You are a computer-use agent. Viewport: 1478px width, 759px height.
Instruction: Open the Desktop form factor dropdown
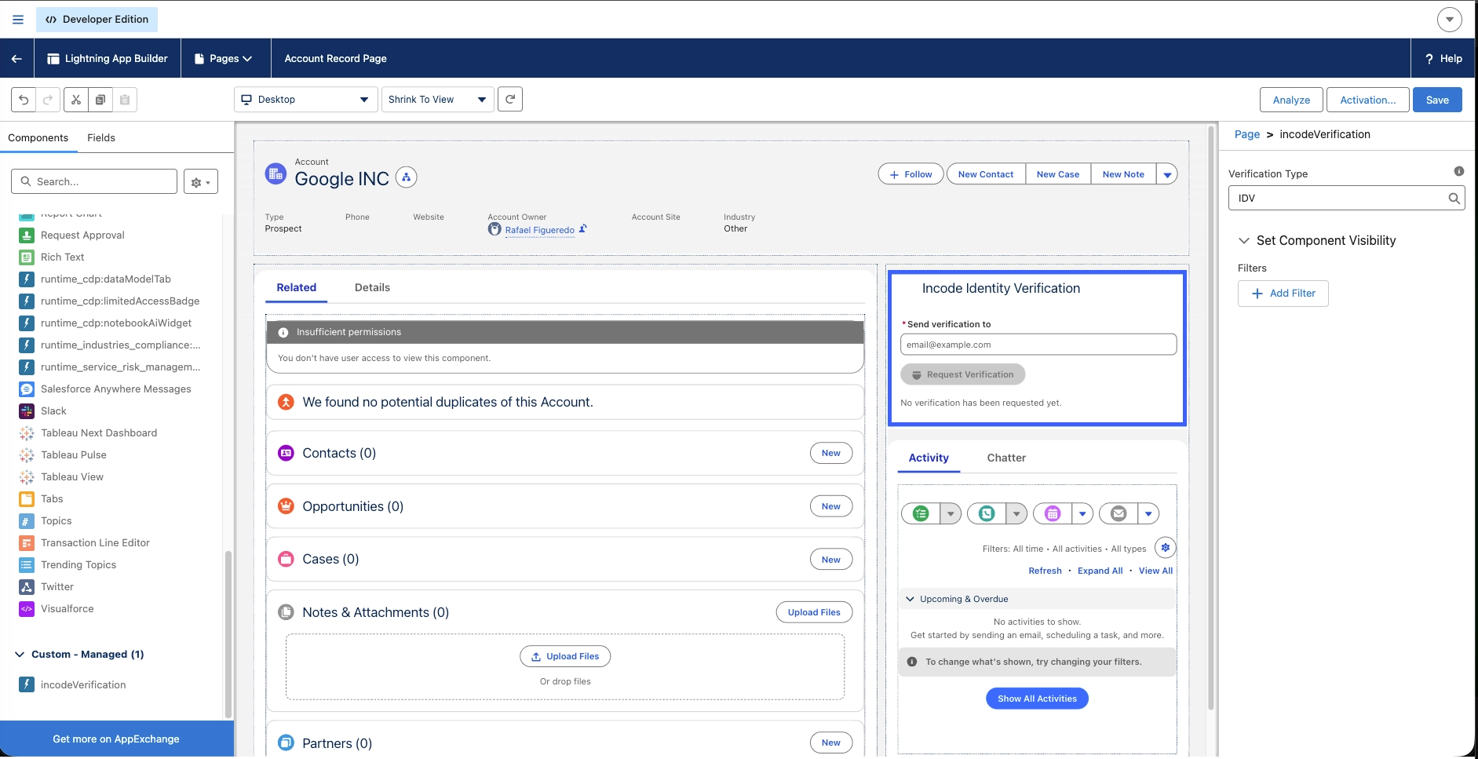[x=306, y=100]
